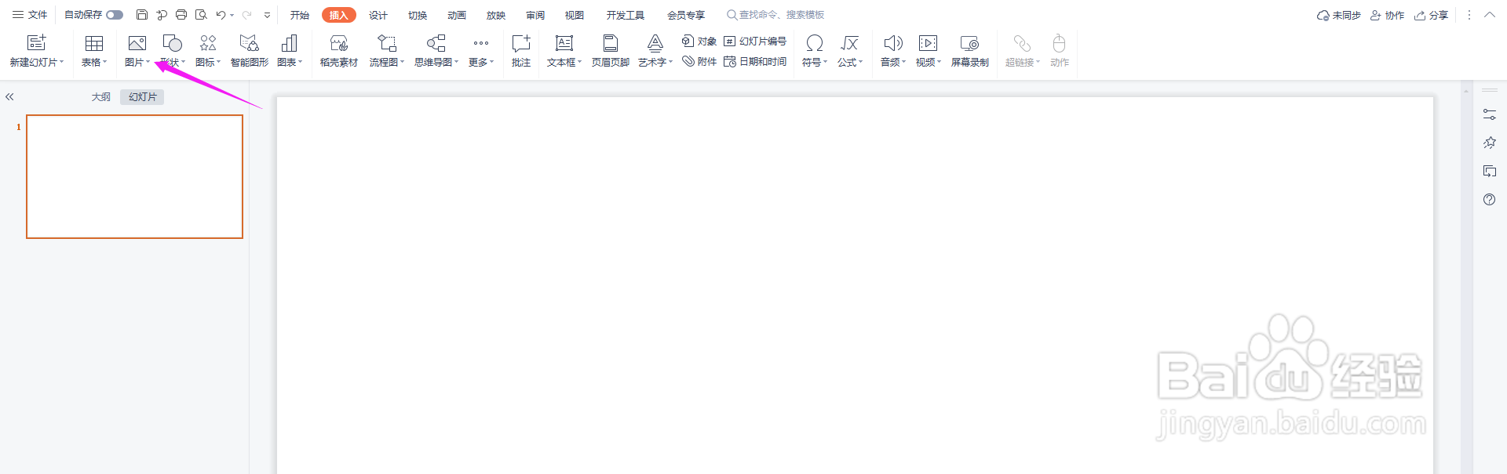
Task: Click the 分享 share button
Action: click(1431, 15)
